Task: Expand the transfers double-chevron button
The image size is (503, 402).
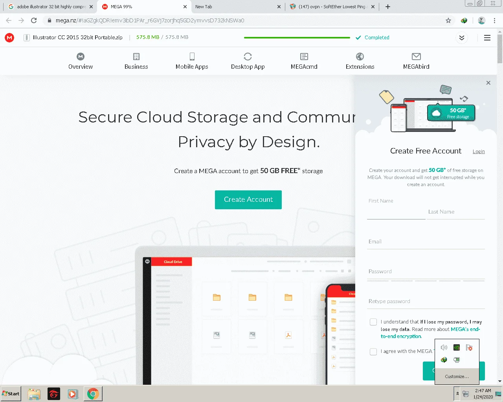Action: 462,38
